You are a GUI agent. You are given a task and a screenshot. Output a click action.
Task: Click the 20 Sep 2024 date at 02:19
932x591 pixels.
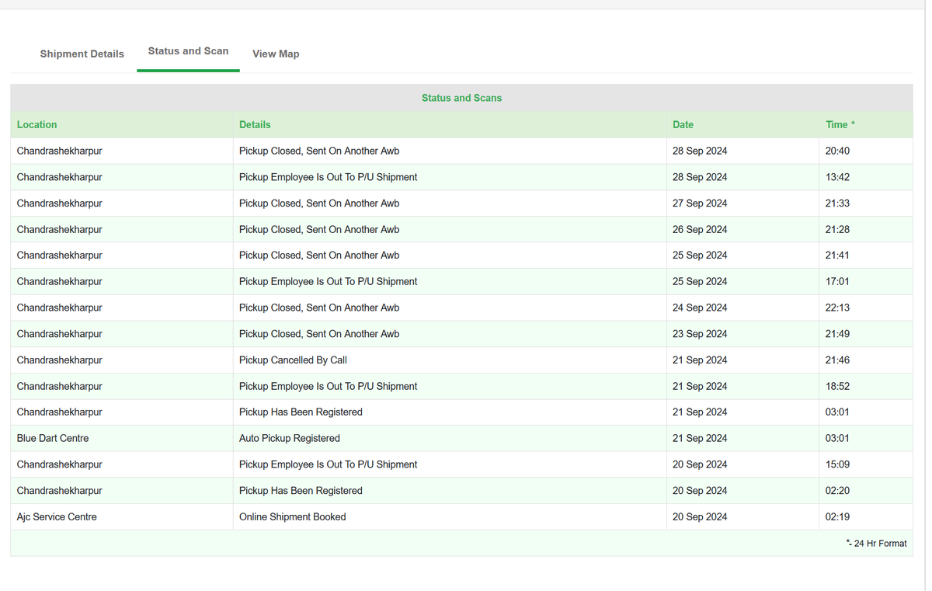tap(700, 516)
